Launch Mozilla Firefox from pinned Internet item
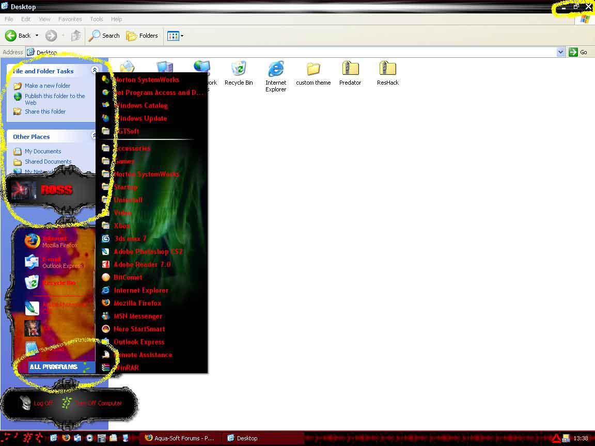 coord(51,241)
